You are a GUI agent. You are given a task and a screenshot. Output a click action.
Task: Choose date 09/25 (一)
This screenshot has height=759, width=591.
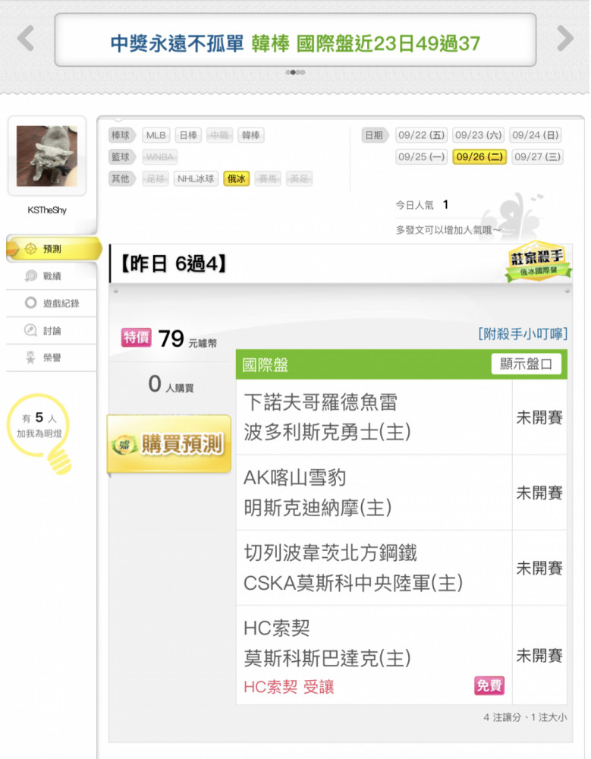(421, 157)
